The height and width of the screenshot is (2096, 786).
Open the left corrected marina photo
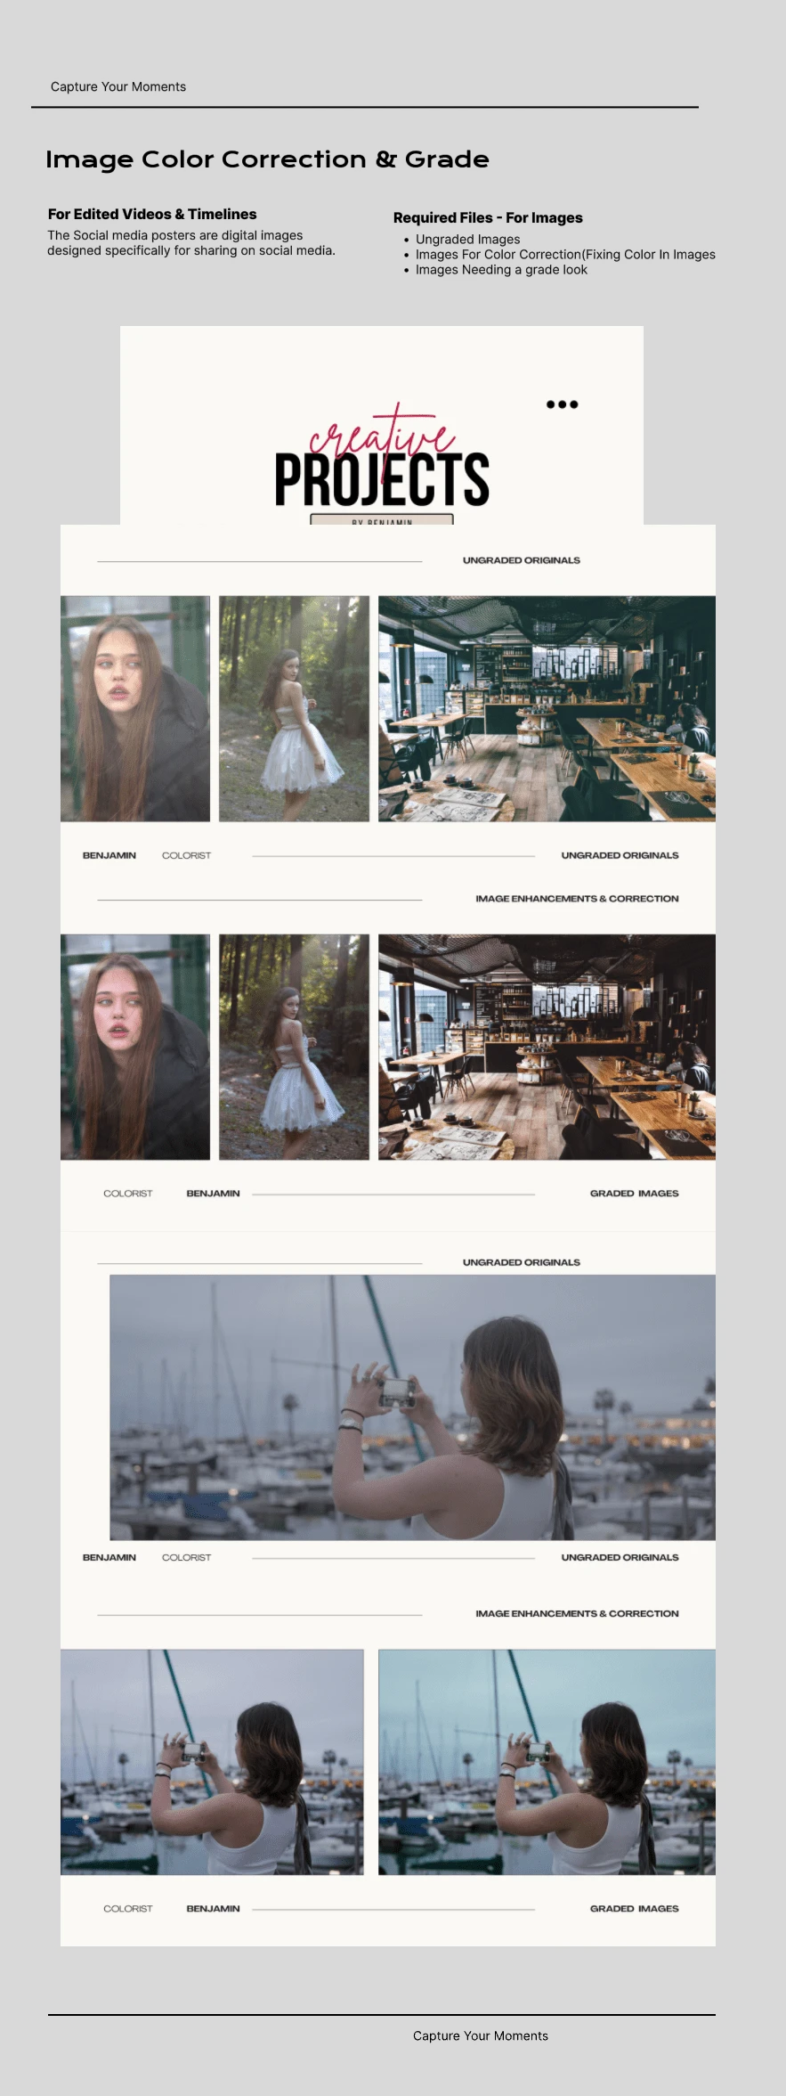[212, 1762]
